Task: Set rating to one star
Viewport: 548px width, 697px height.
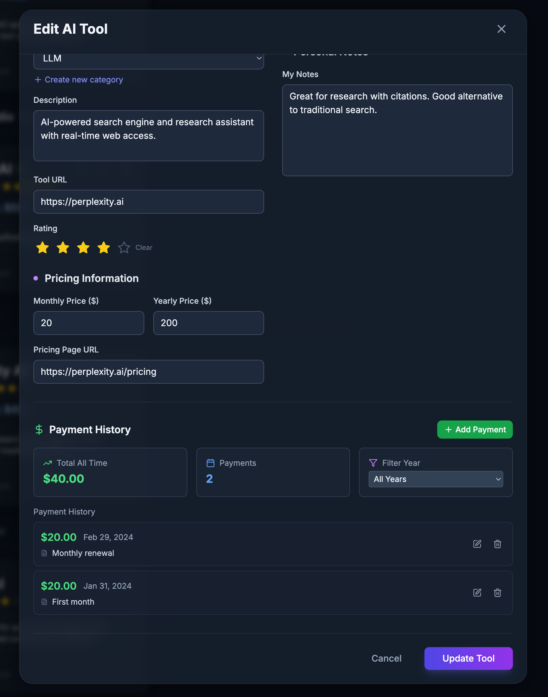Action: coord(42,248)
